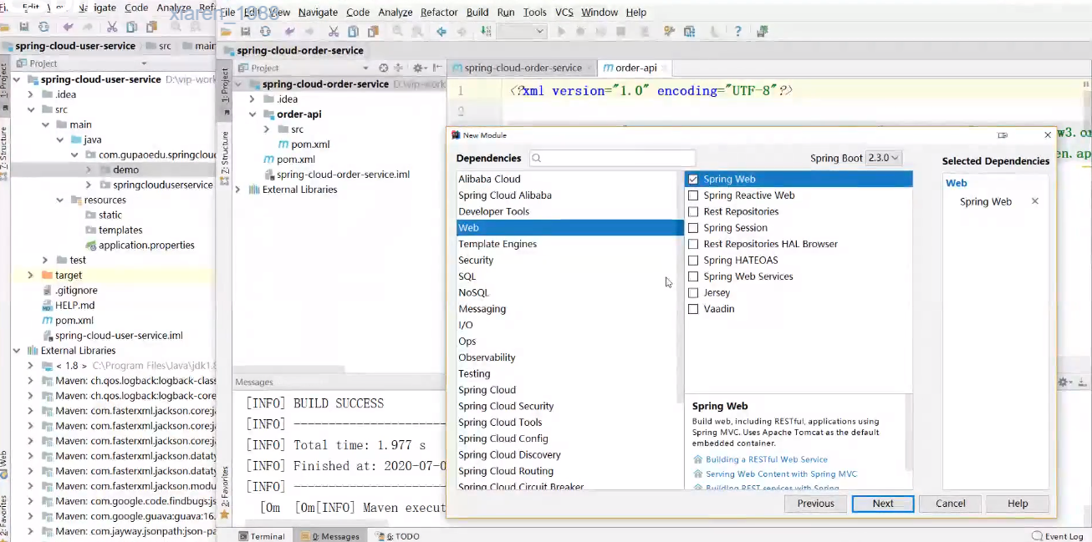Click the Dependencies search input field
The width and height of the screenshot is (1092, 542).
(x=613, y=158)
